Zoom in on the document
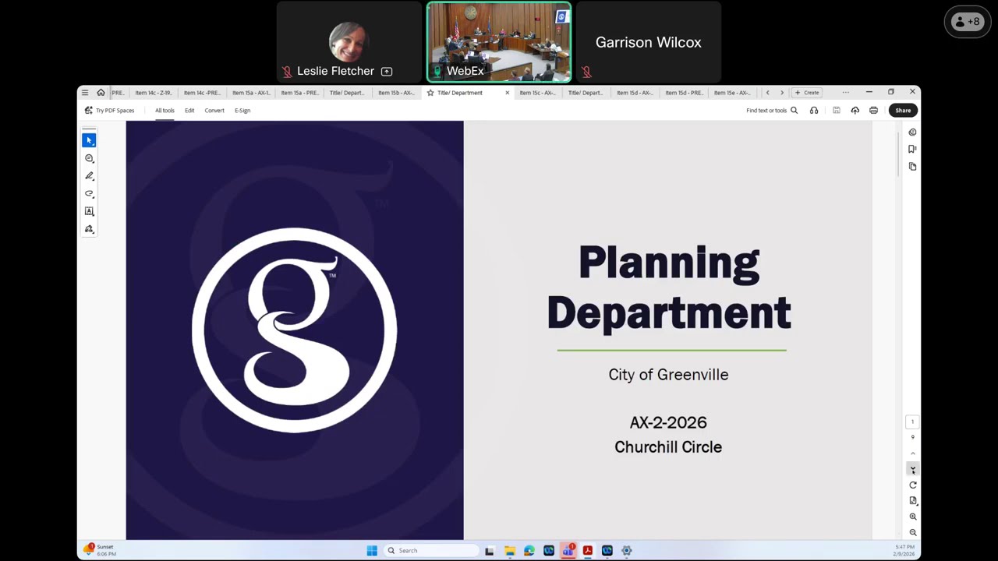Viewport: 998px width, 561px height. (913, 517)
